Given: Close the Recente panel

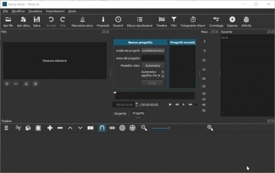Looking at the screenshot, I should click(x=273, y=32).
